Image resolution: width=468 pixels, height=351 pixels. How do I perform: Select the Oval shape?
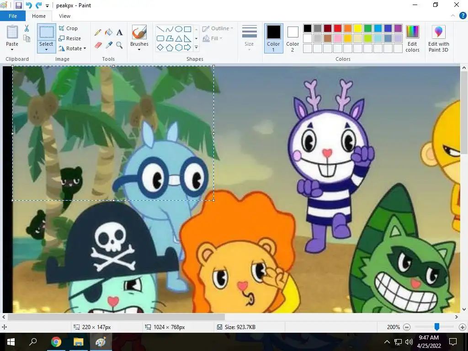[x=179, y=29]
